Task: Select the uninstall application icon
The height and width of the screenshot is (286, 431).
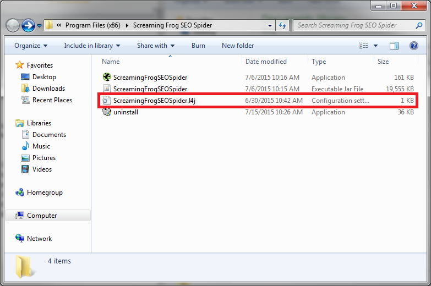Action: pos(107,112)
